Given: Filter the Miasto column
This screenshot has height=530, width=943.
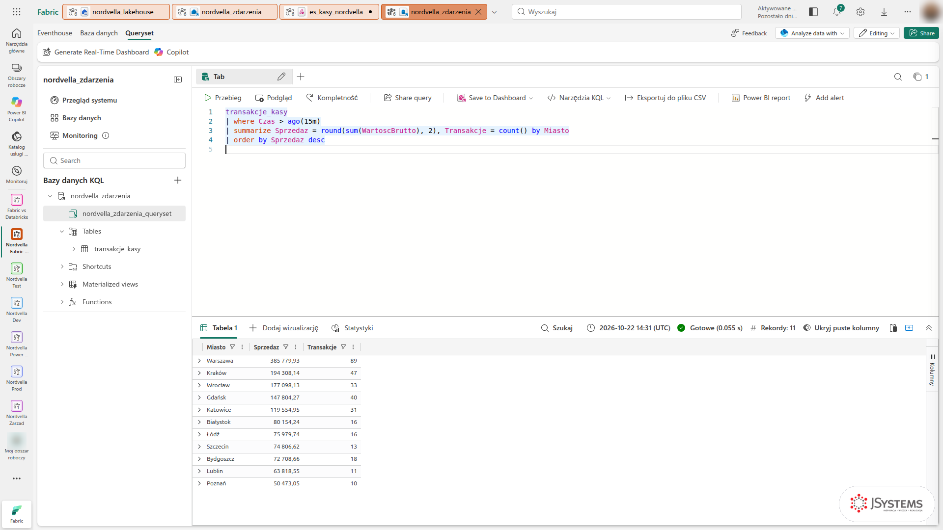Looking at the screenshot, I should pos(232,347).
